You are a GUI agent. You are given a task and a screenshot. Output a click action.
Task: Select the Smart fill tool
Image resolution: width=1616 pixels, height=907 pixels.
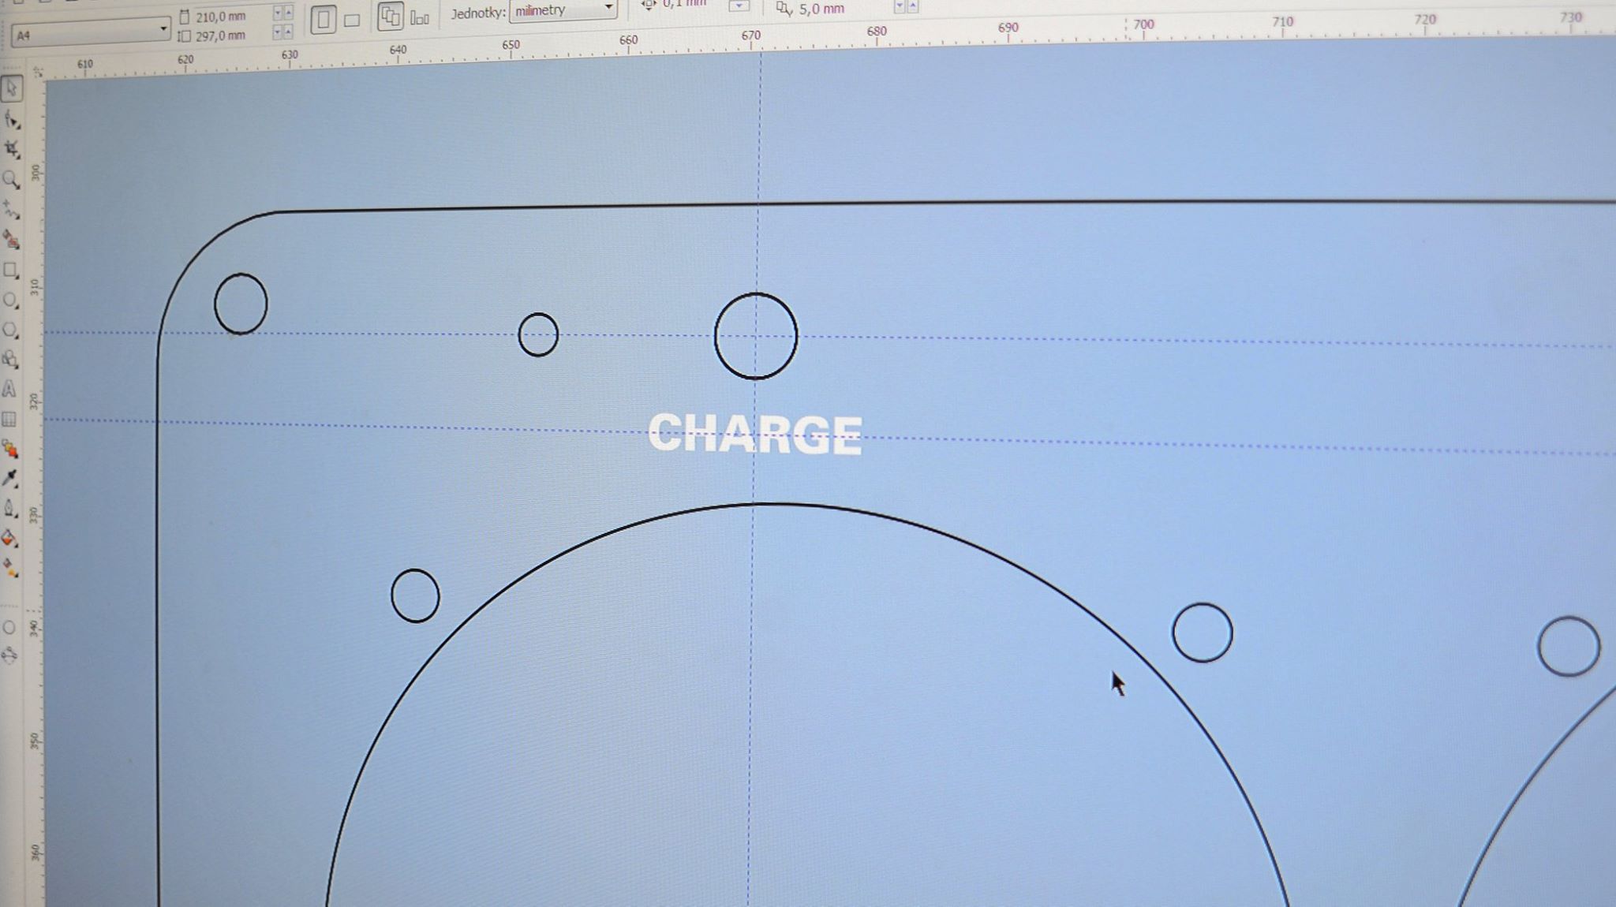(11, 240)
